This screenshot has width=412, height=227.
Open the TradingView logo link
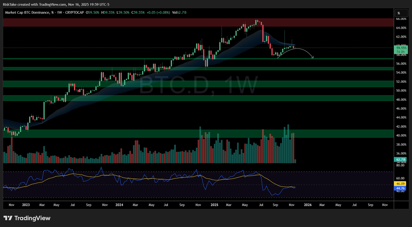pyautogui.click(x=27, y=218)
